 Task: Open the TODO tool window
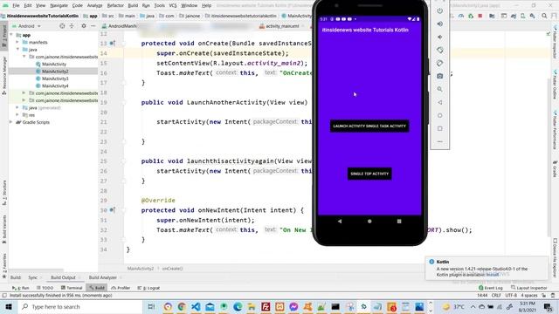[45, 288]
